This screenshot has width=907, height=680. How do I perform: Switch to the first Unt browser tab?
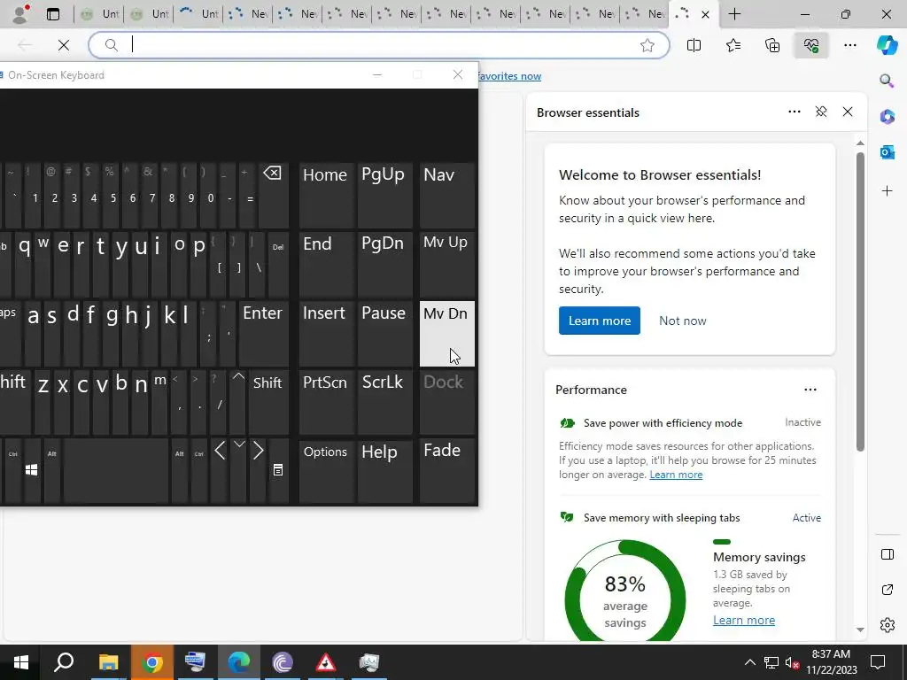(99, 14)
